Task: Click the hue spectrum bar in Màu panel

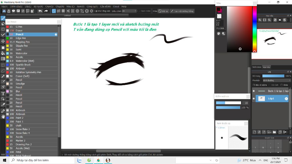Action: coord(255,29)
